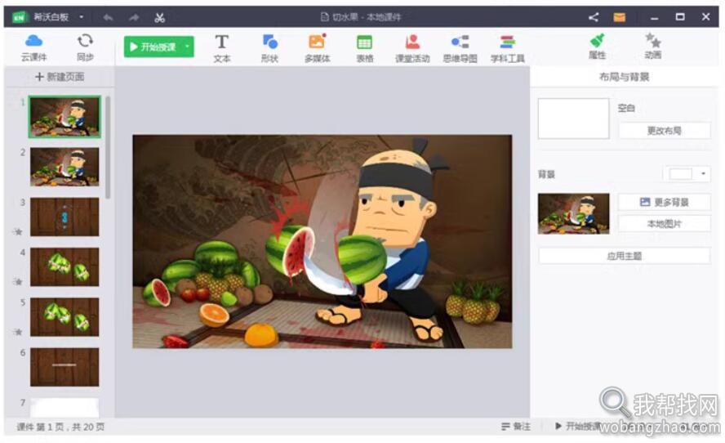This screenshot has height=443, width=725.
Task: Select slide thumbnail 6
Action: [x=64, y=367]
